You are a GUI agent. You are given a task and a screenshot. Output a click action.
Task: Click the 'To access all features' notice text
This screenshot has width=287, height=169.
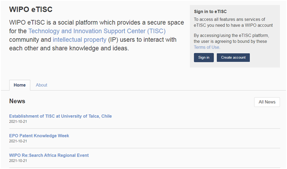point(233,23)
